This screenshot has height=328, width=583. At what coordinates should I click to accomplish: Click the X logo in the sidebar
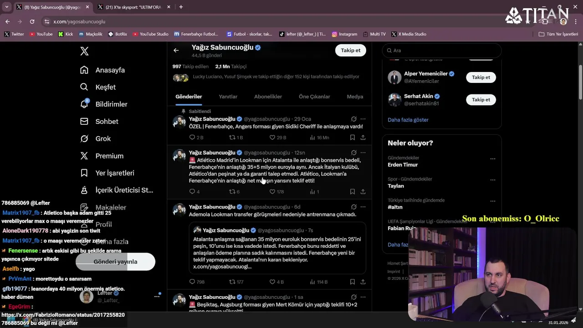(x=84, y=51)
